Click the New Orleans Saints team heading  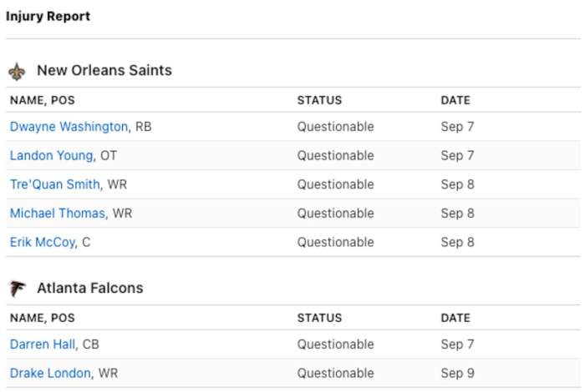pyautogui.click(x=104, y=71)
